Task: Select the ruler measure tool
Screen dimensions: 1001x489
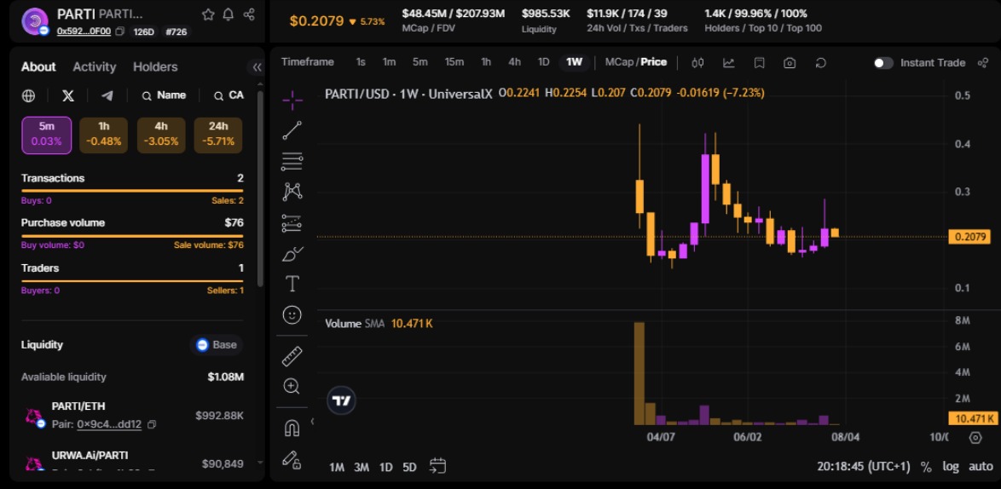Action: tap(292, 356)
